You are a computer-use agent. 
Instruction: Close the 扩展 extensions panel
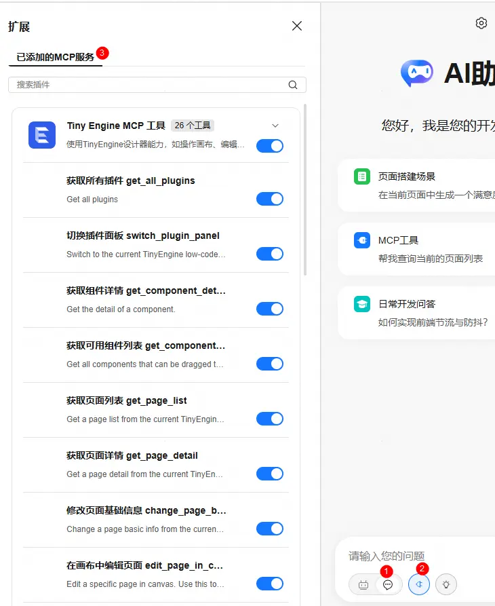tap(297, 26)
